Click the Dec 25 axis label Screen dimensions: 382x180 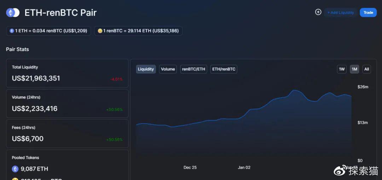(190, 168)
